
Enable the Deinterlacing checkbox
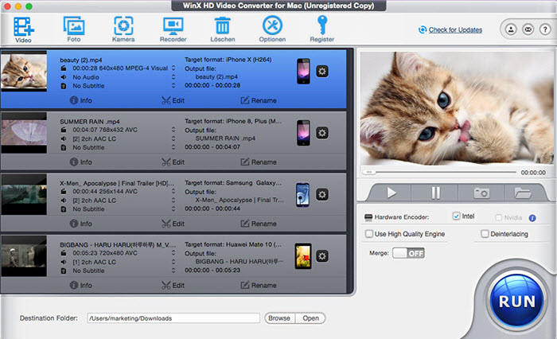click(x=485, y=234)
